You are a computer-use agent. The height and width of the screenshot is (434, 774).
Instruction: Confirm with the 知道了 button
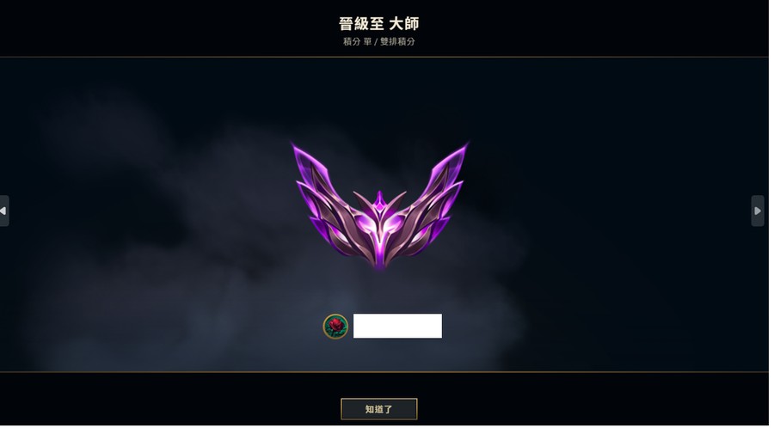click(x=379, y=409)
